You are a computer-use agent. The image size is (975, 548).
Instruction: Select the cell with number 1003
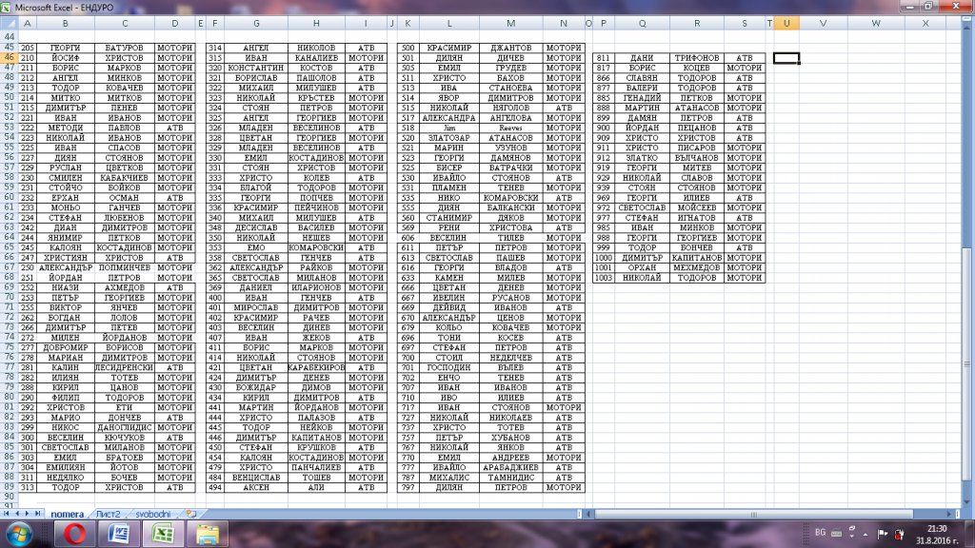tap(603, 278)
